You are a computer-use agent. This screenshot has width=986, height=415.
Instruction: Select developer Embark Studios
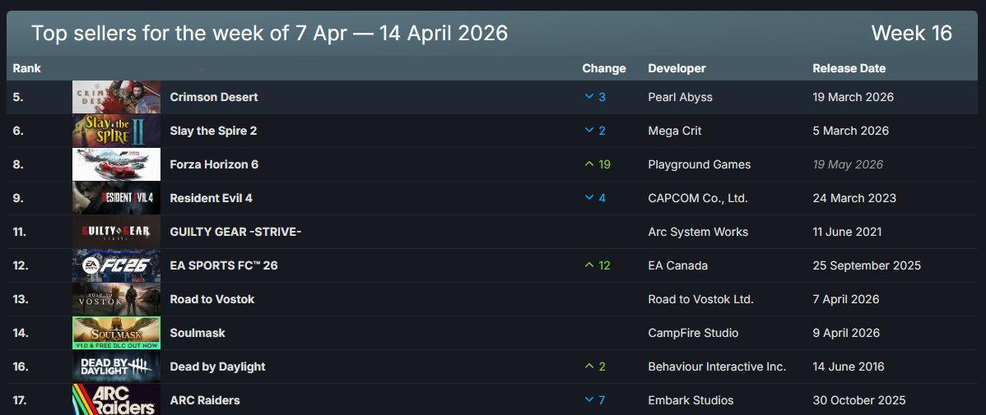[691, 400]
